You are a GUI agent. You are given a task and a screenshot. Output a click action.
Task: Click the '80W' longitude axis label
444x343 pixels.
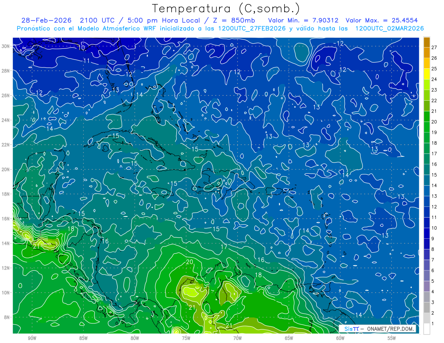(135, 338)
